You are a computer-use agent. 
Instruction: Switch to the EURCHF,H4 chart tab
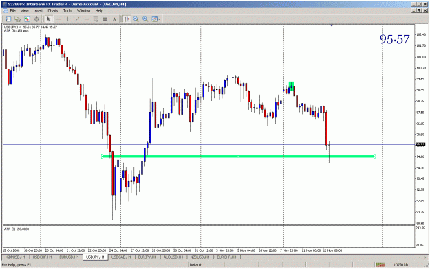[x=228, y=257]
